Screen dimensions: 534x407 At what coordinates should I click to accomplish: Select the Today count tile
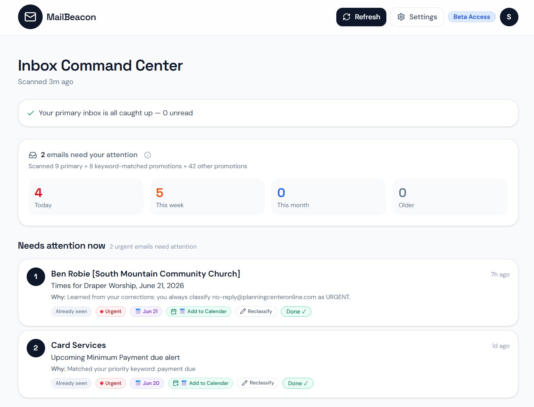click(86, 197)
